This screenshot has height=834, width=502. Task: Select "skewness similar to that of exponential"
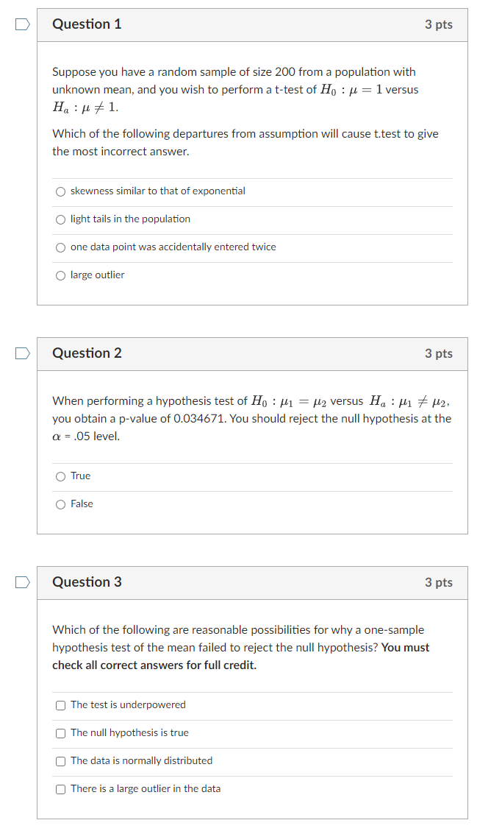pyautogui.click(x=60, y=191)
